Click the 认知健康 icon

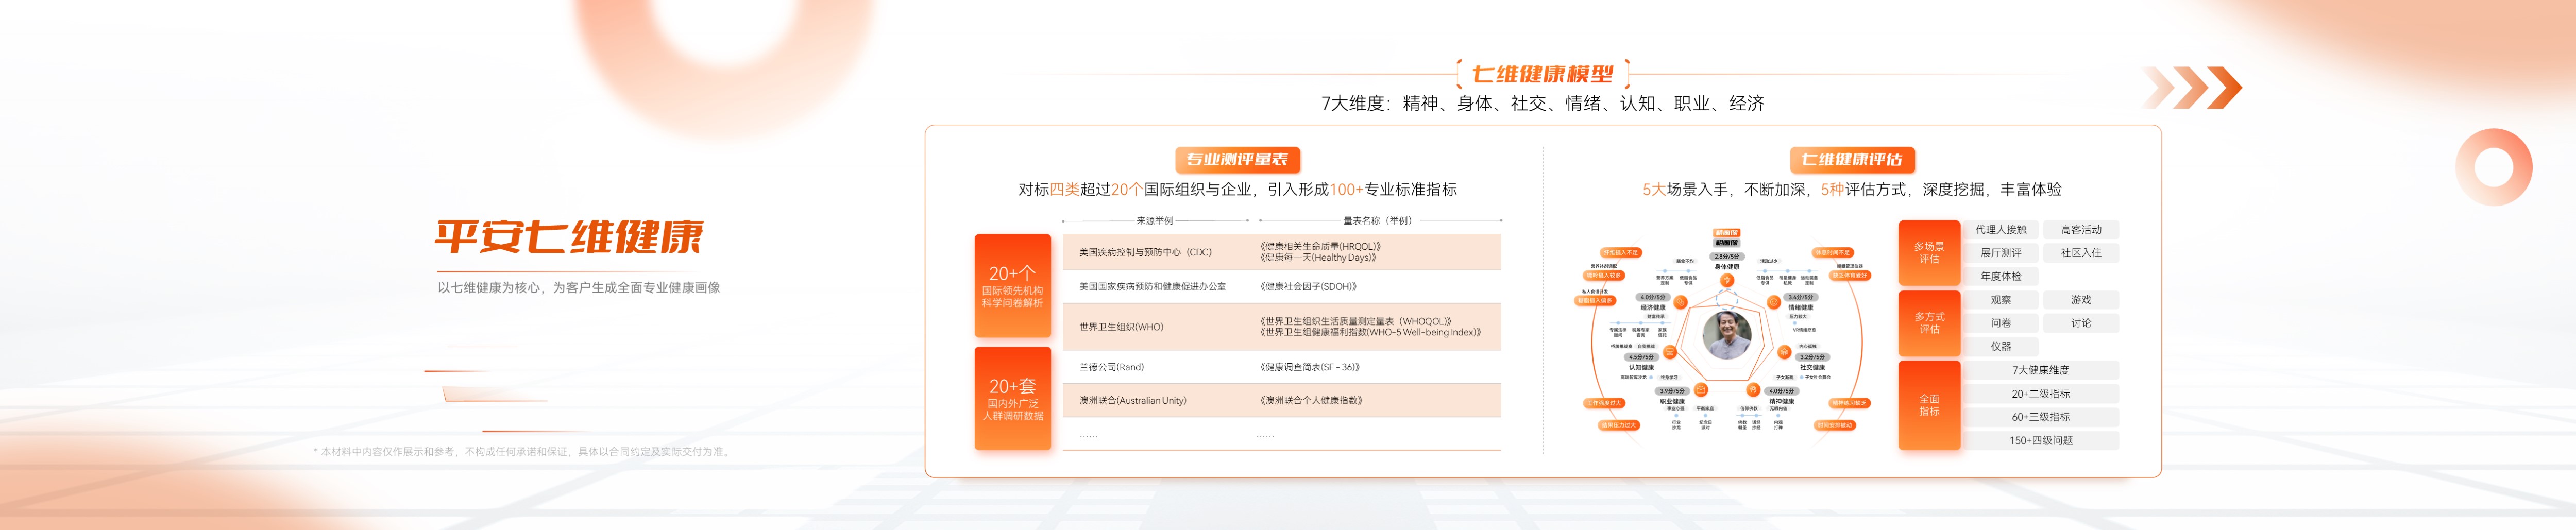click(x=1670, y=352)
